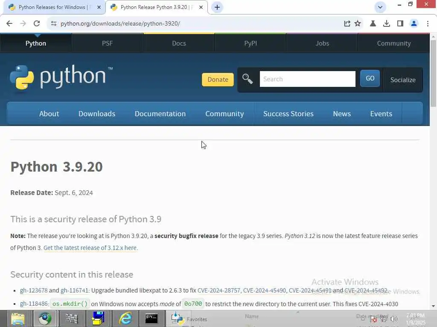
Task: Open the Events main menu item
Action: pos(381,114)
